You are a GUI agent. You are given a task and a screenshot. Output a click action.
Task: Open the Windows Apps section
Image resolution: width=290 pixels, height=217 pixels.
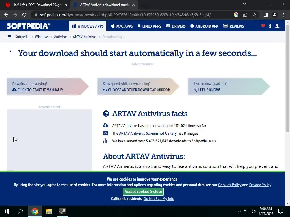(88, 26)
